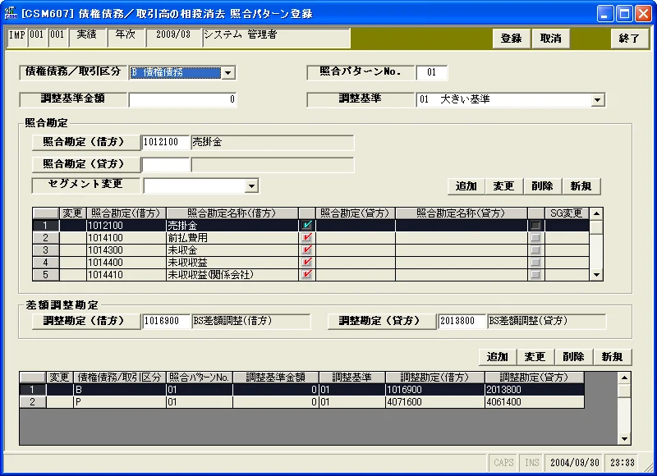Toggle checkbox in 売掛金 row

click(x=306, y=225)
